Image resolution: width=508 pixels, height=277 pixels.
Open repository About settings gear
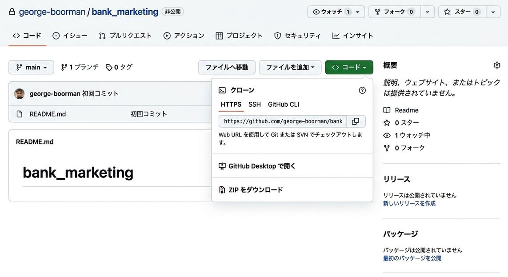496,65
